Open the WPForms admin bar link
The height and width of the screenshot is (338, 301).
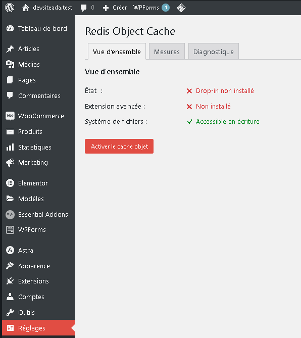[x=146, y=8]
